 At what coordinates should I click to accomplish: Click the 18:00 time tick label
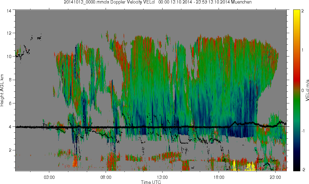[219, 177]
